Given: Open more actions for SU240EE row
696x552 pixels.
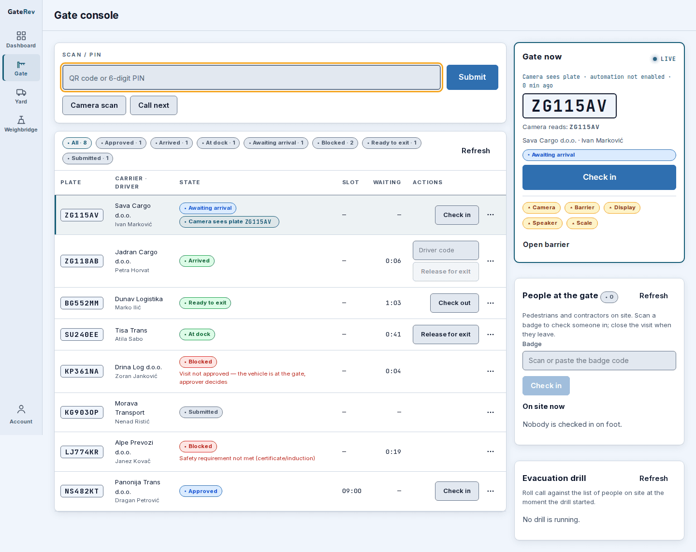Looking at the screenshot, I should [x=491, y=334].
